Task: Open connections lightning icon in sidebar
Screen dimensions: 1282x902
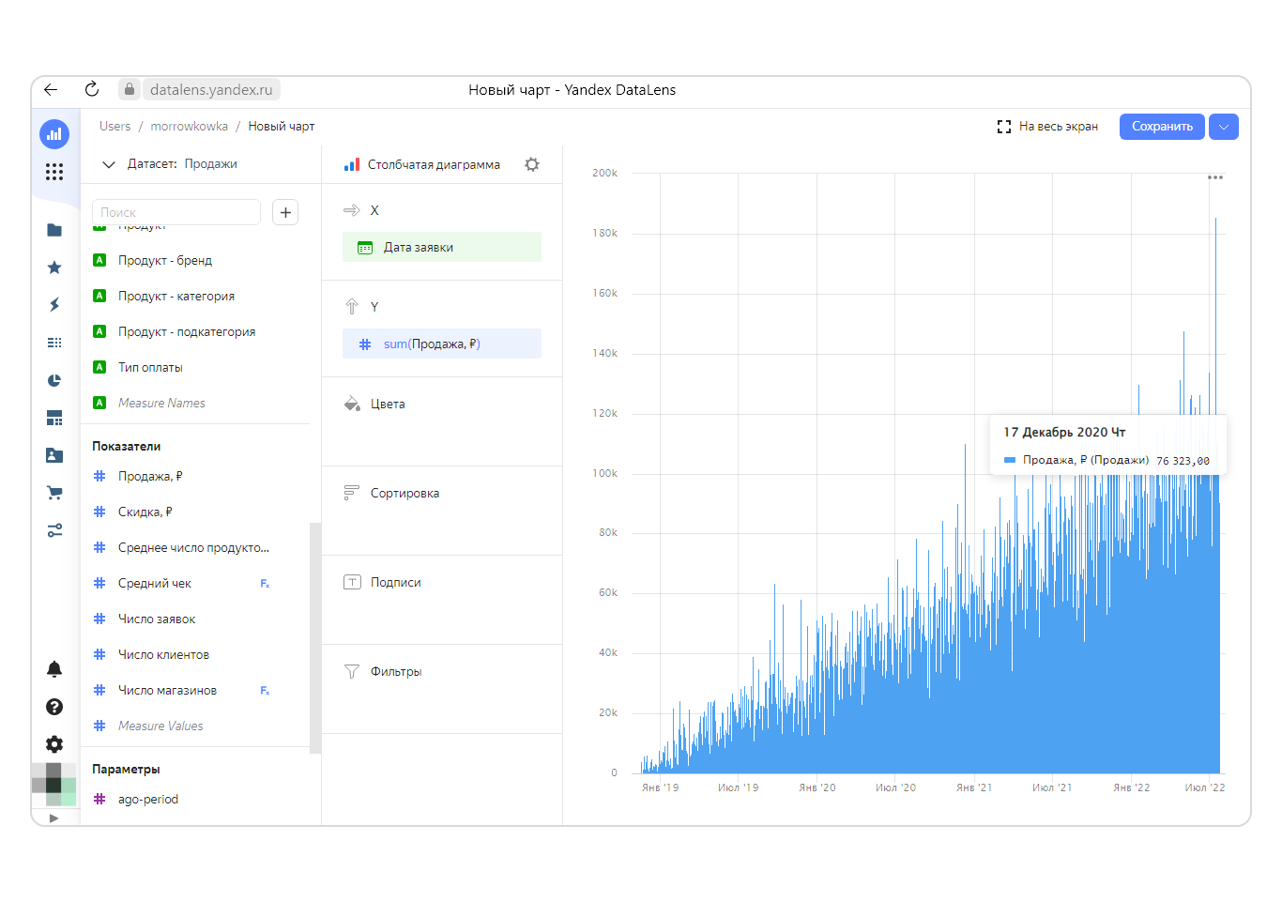Action: pyautogui.click(x=54, y=304)
